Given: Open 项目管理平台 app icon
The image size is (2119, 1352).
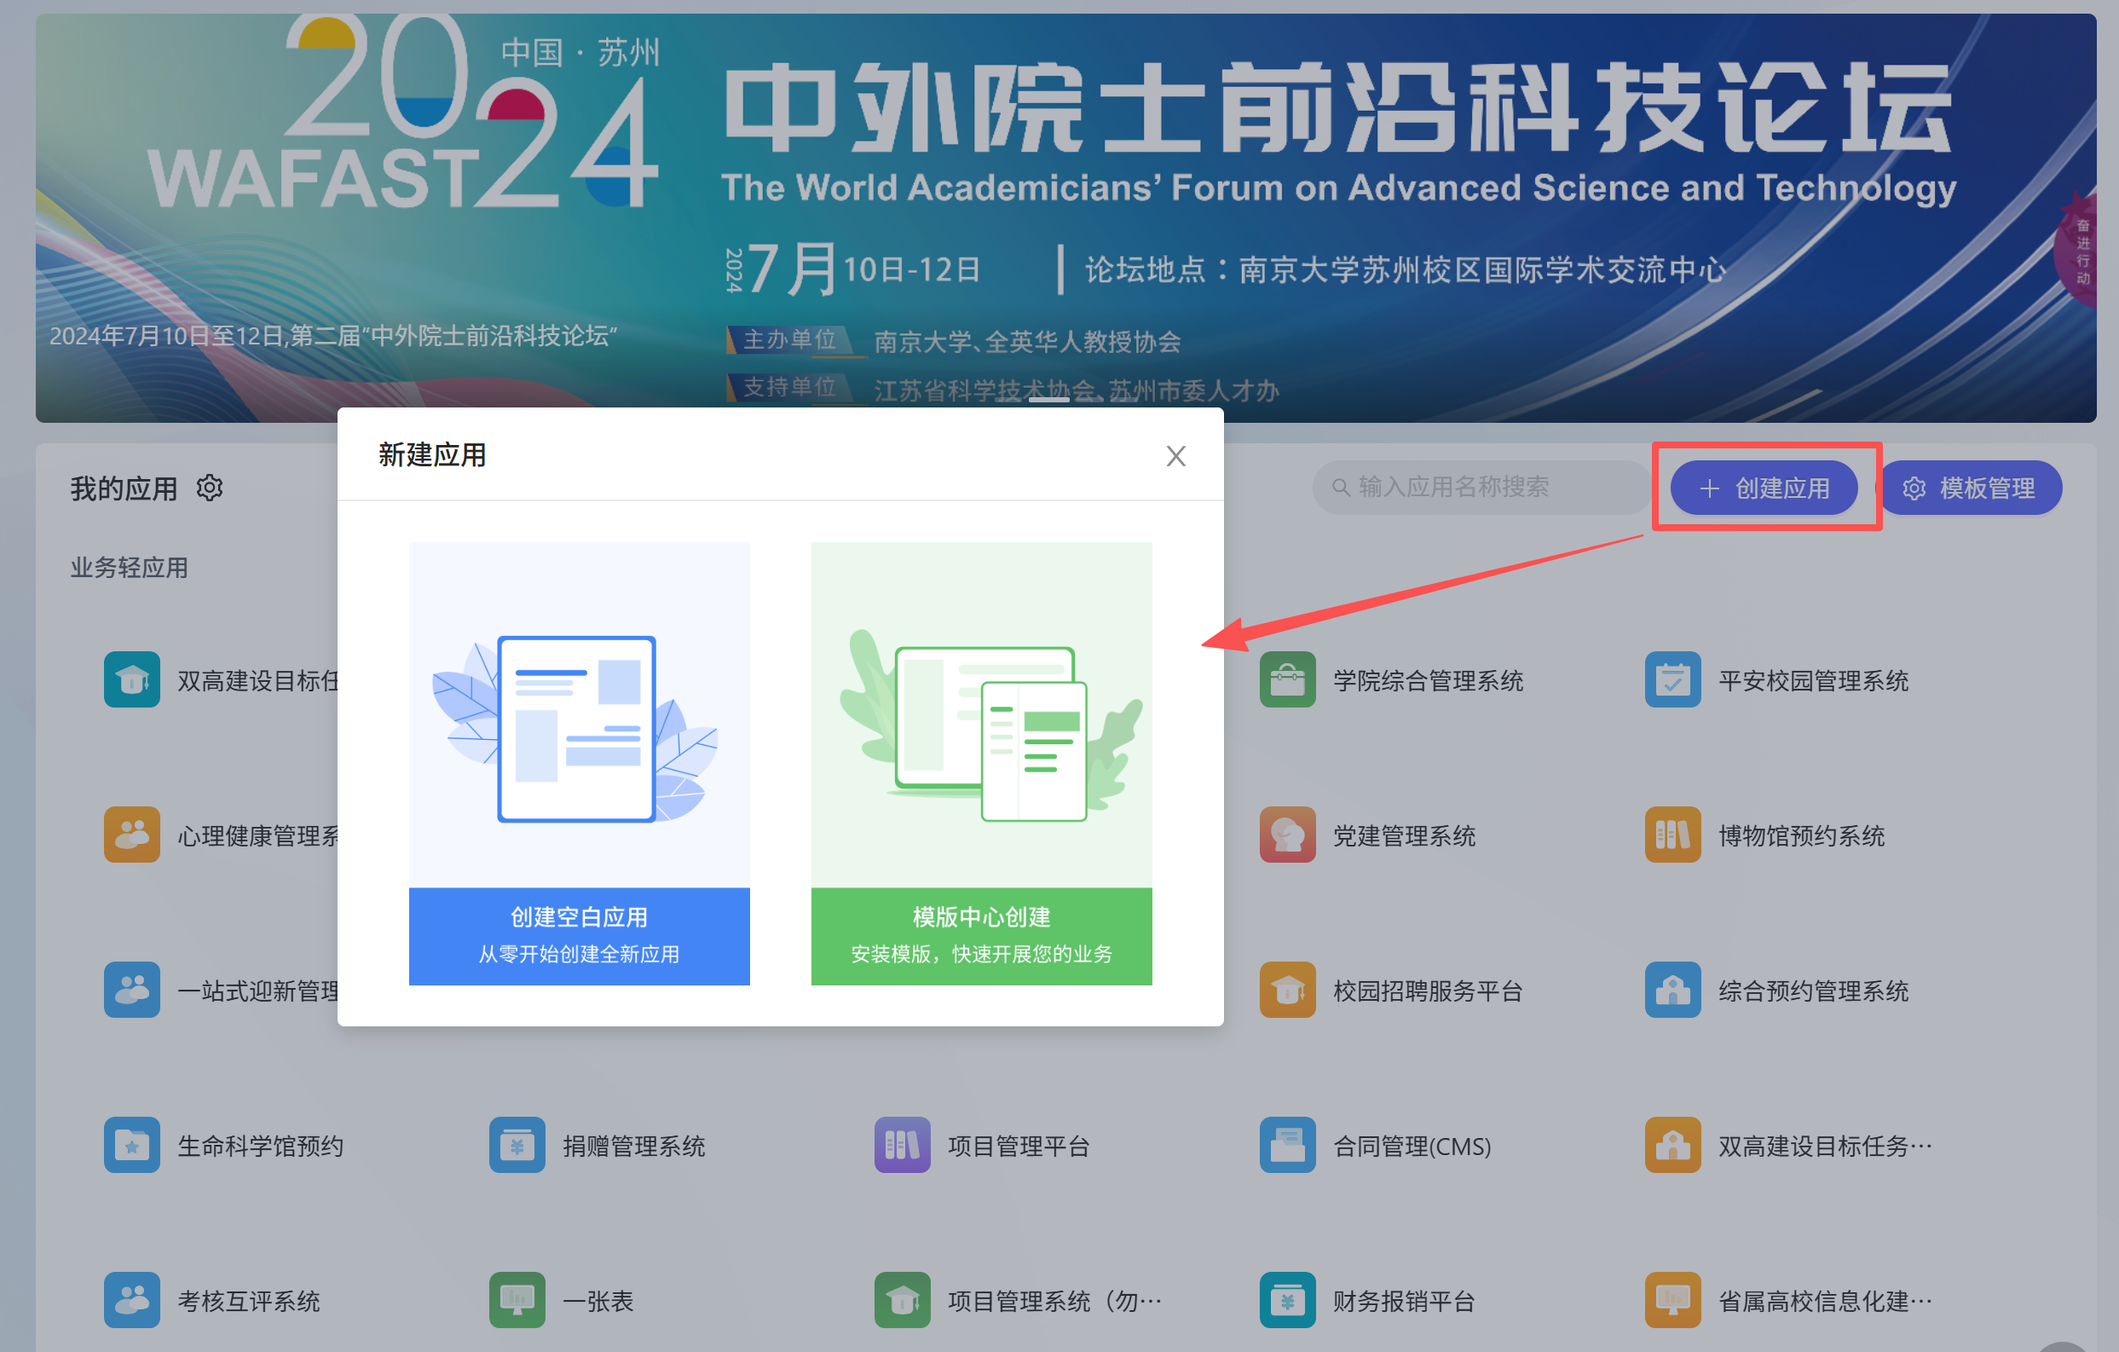Looking at the screenshot, I should (903, 1145).
